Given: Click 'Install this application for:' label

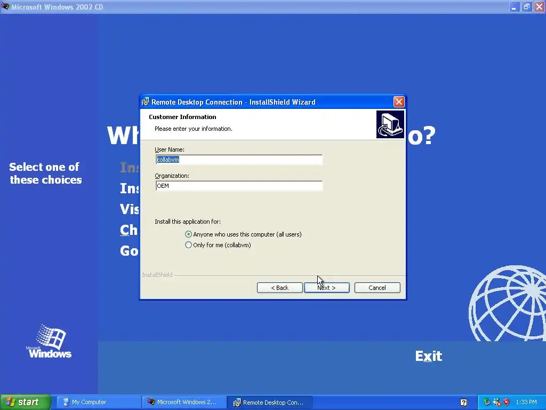Looking at the screenshot, I should pos(188,222).
